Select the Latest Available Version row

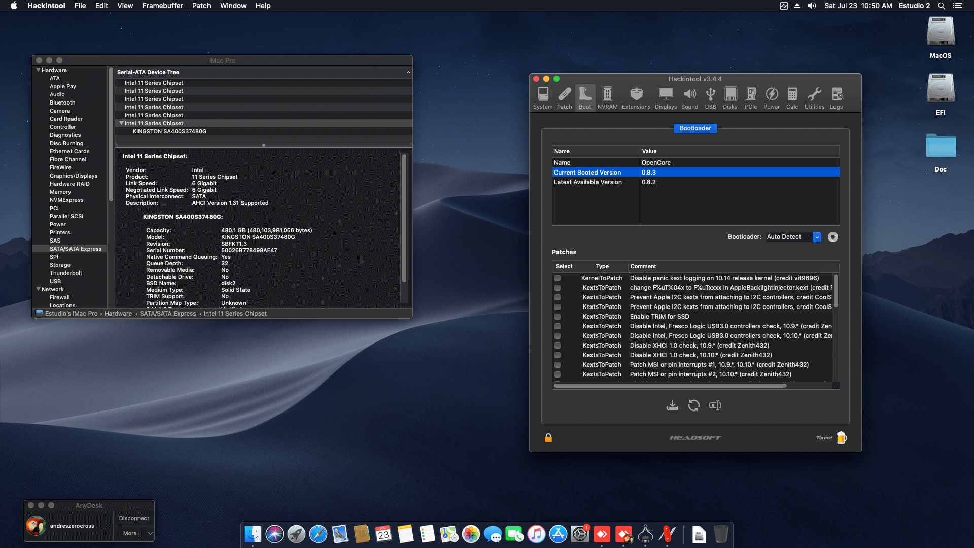(x=695, y=182)
